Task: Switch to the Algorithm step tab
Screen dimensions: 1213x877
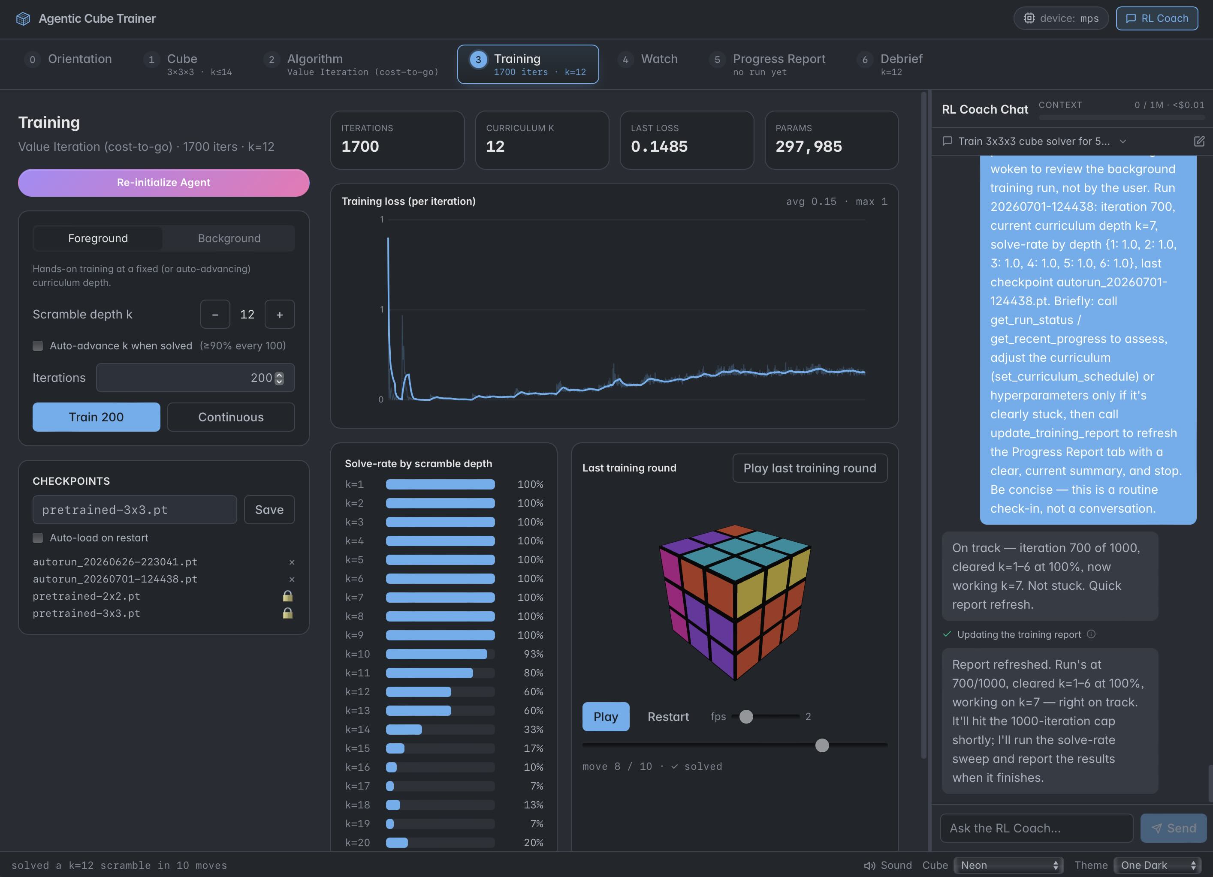Action: (352, 64)
